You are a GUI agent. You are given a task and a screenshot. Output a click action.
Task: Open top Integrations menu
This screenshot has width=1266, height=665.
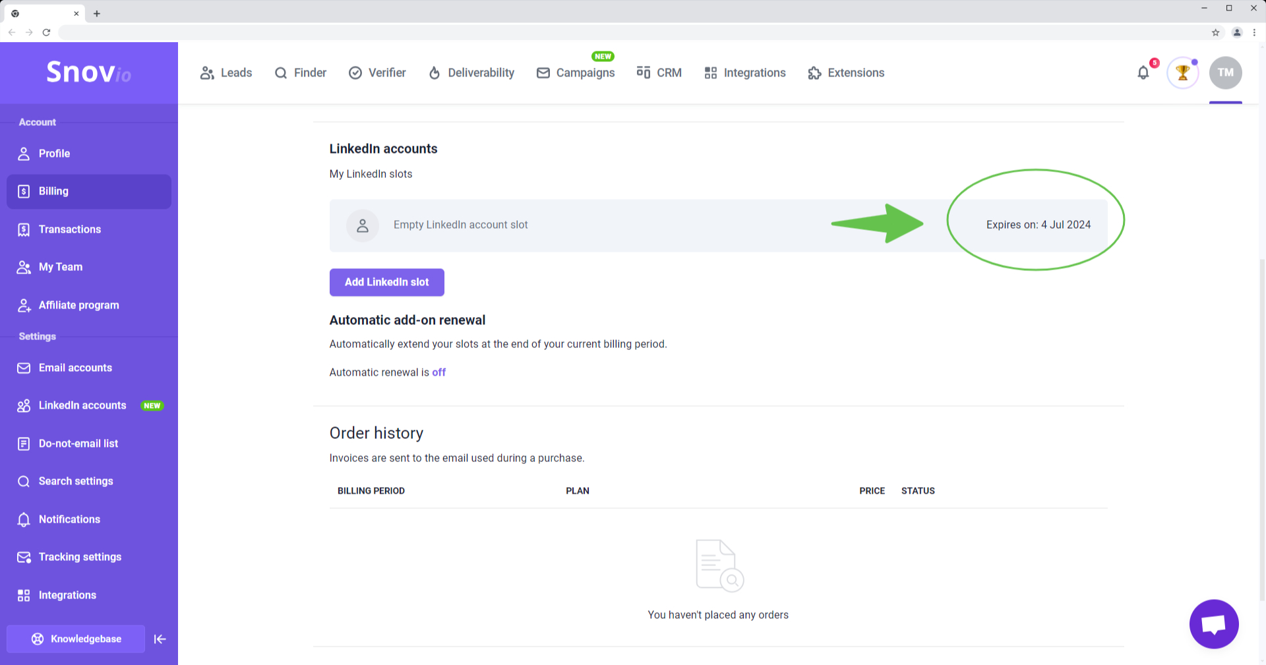[745, 73]
